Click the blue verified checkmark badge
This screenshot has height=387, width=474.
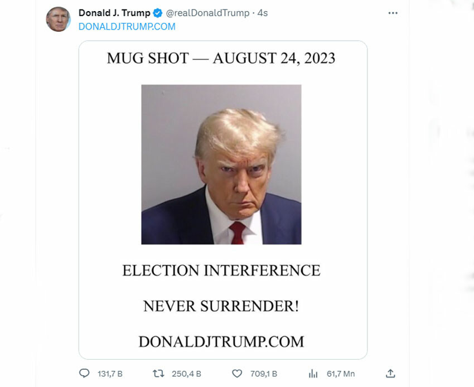(x=158, y=13)
